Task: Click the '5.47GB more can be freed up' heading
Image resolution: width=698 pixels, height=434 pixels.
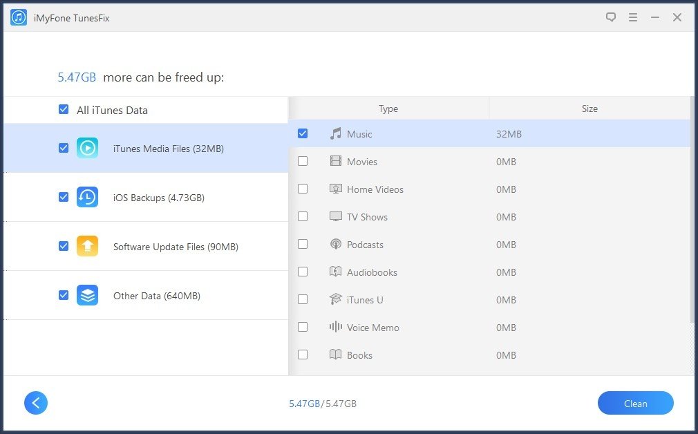Action: pos(141,77)
